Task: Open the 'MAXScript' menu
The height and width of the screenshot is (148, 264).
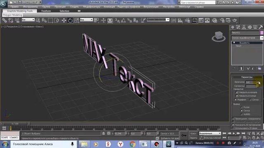Action: [x=184, y=7]
